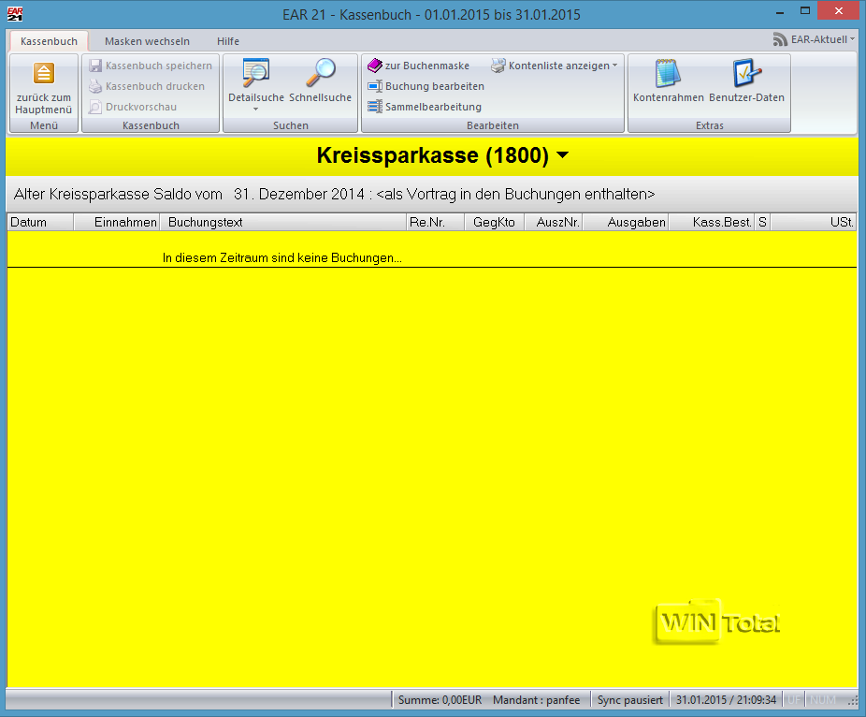Click the window resize grip in status bar
This screenshot has width=866, height=717.
[853, 701]
